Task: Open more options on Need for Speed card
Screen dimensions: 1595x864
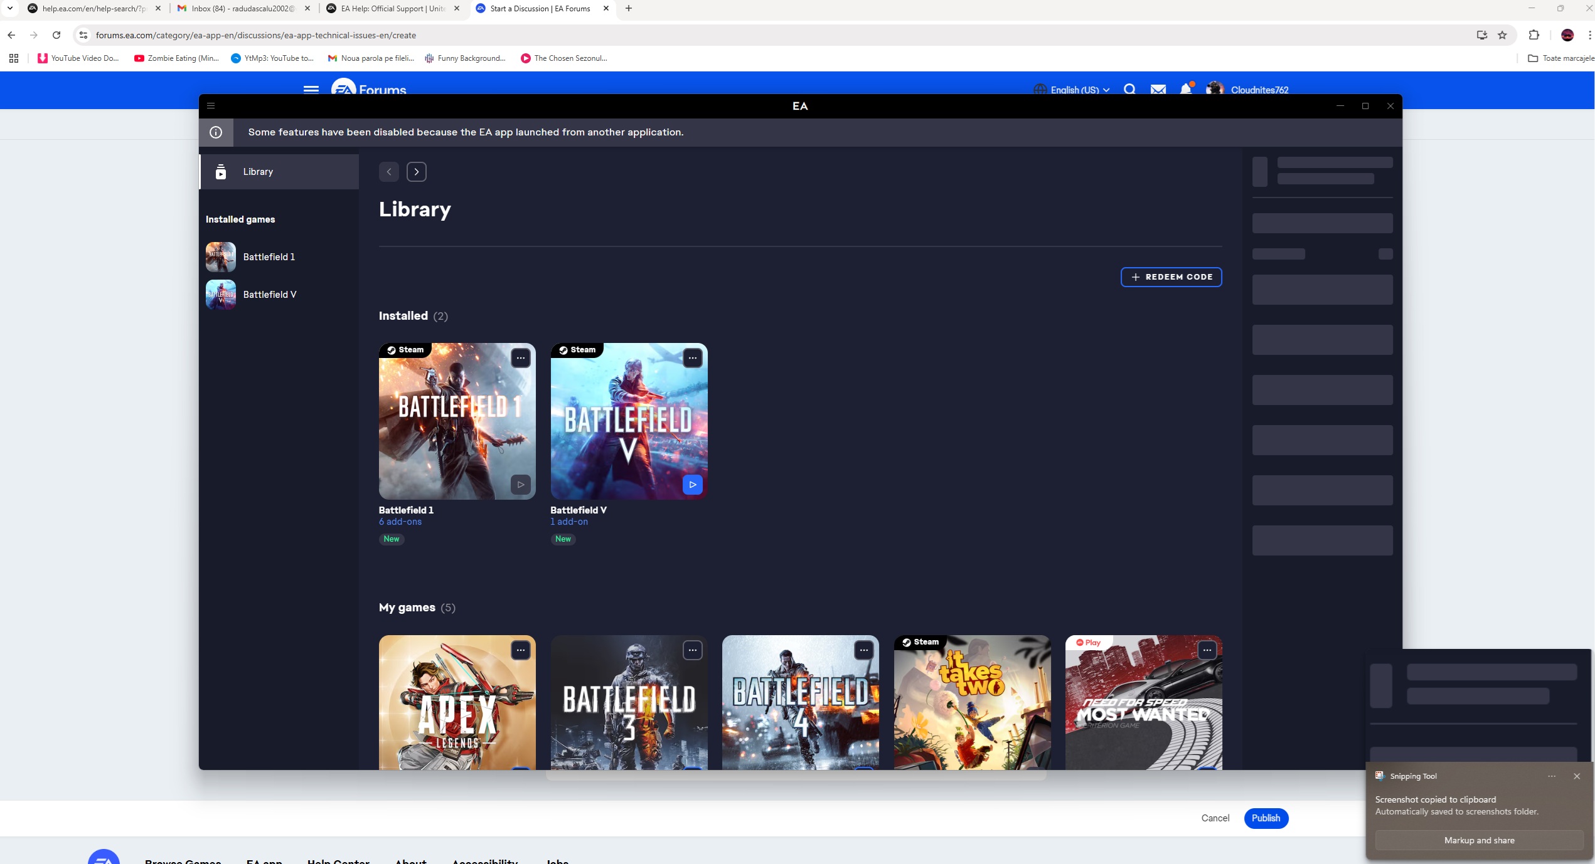Action: (1207, 650)
